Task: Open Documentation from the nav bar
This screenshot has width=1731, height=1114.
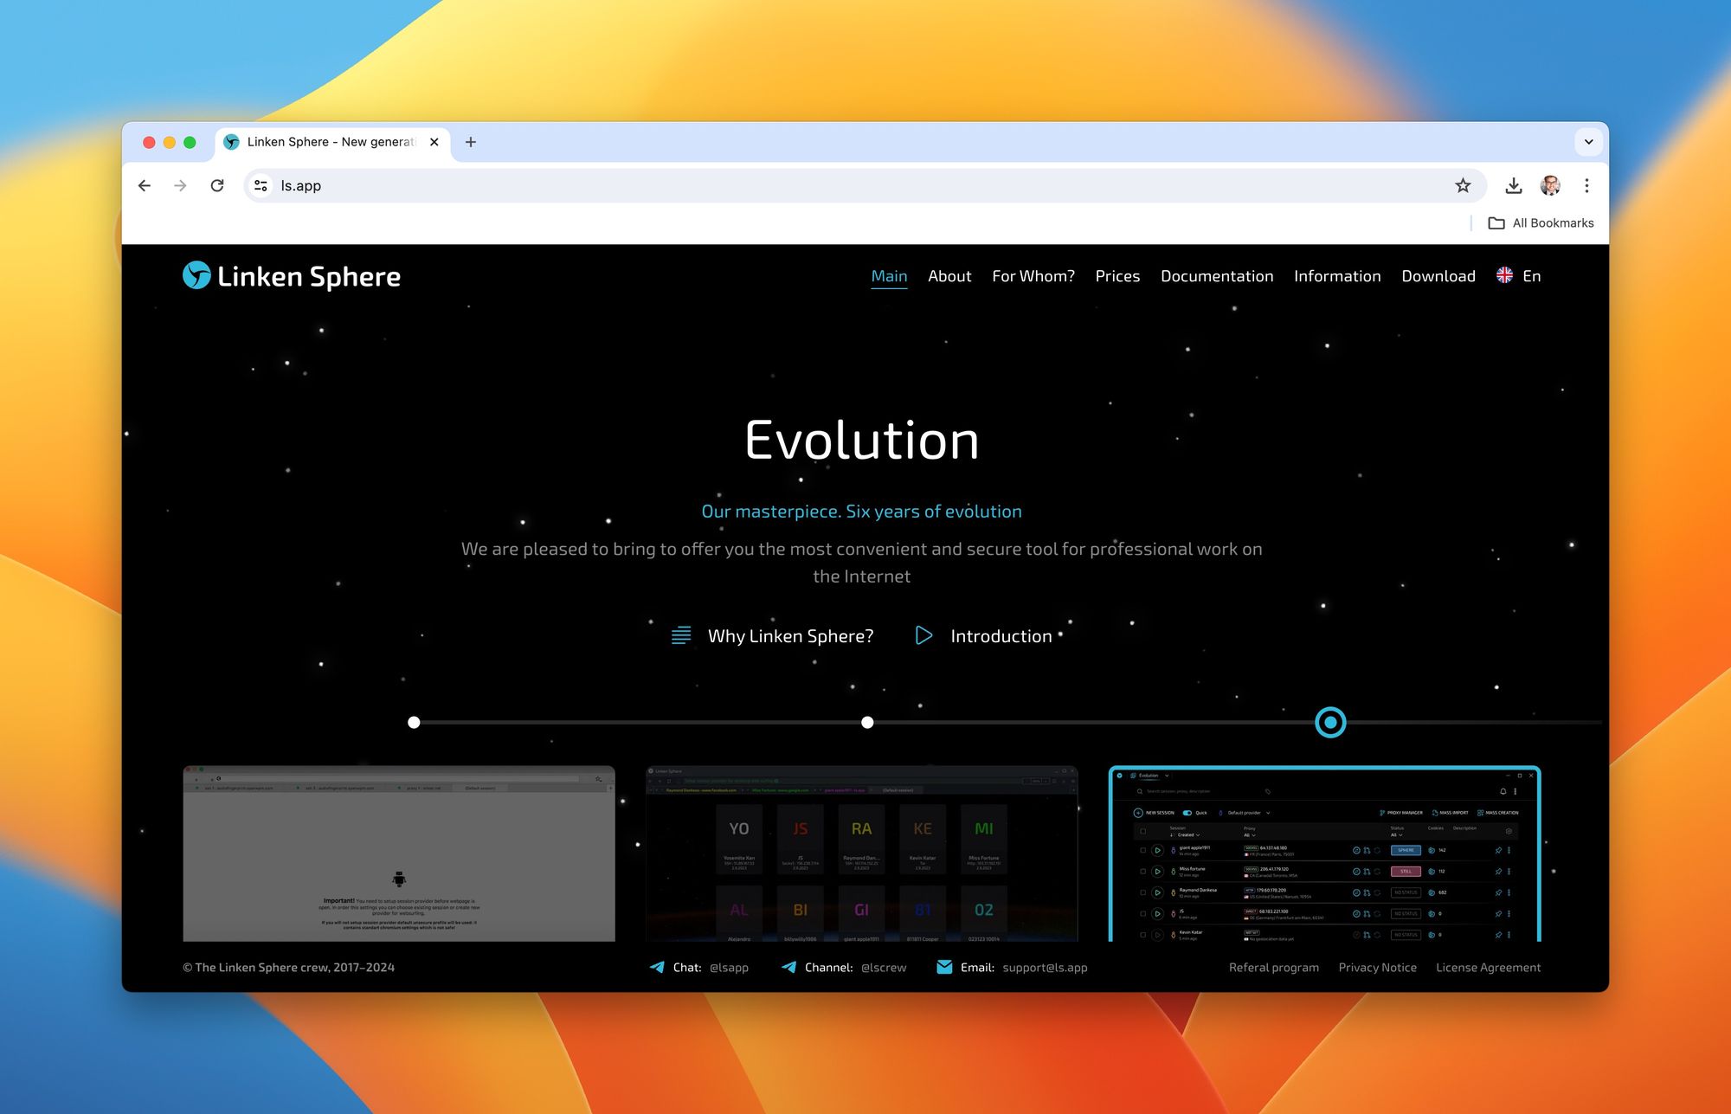Action: [x=1217, y=276]
